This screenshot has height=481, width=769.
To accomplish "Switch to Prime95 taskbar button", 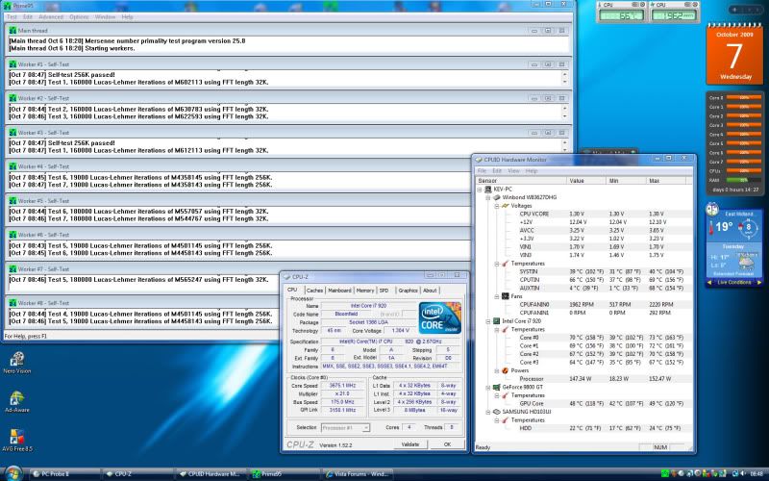I will pyautogui.click(x=285, y=474).
